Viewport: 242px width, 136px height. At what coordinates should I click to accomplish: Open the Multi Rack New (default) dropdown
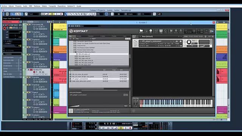pyautogui.click(x=160, y=37)
